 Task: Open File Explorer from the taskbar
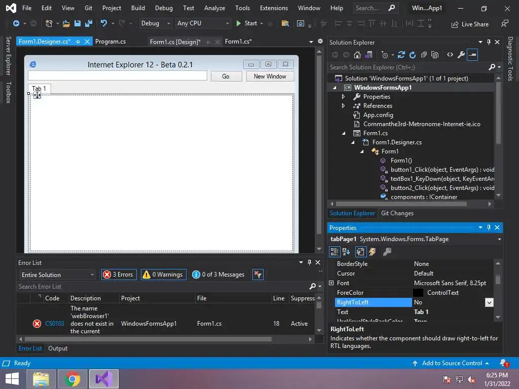click(41, 379)
